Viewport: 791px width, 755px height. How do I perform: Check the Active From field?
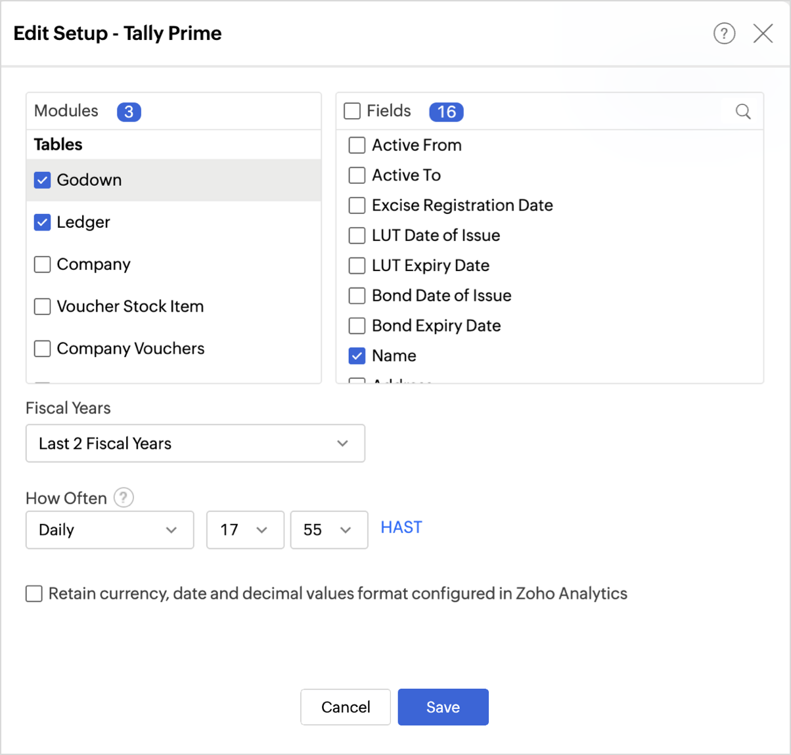coord(357,145)
